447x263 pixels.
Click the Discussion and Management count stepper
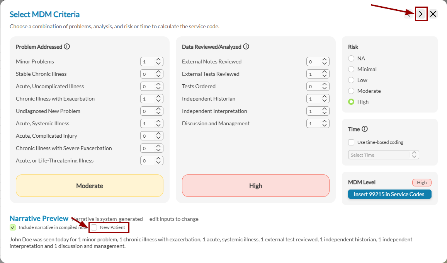pos(325,123)
